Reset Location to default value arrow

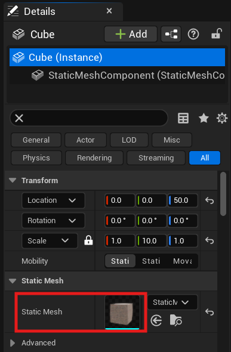coord(210,200)
